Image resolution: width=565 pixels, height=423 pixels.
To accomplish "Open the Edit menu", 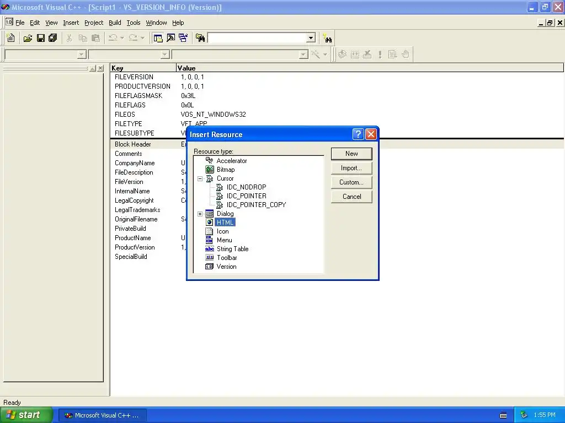I will pyautogui.click(x=35, y=23).
